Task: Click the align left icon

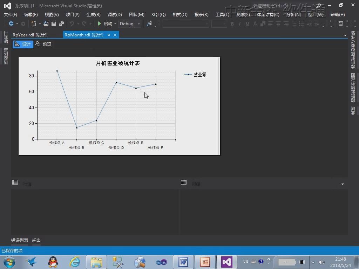Action: (270, 24)
